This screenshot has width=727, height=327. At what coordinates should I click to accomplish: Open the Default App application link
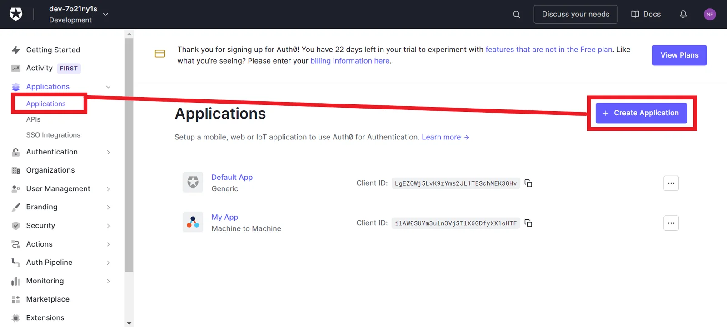(232, 178)
